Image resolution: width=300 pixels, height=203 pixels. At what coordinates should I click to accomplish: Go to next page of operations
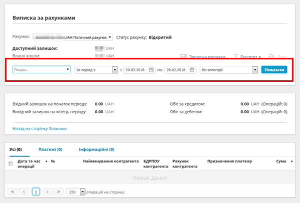pos(47,192)
